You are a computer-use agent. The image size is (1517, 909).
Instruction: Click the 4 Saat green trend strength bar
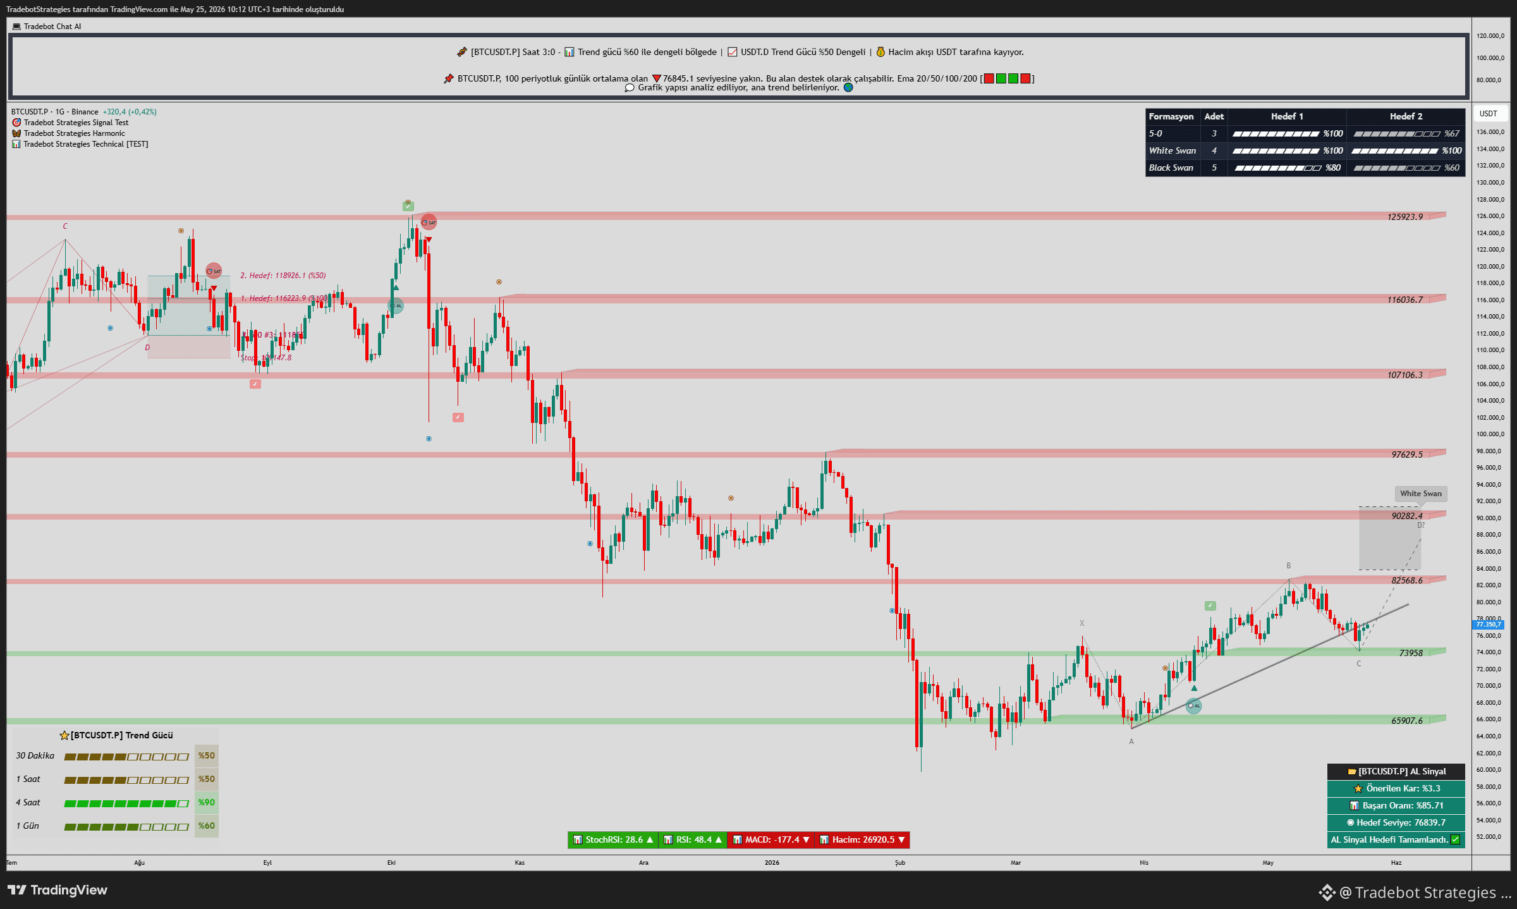pos(126,803)
